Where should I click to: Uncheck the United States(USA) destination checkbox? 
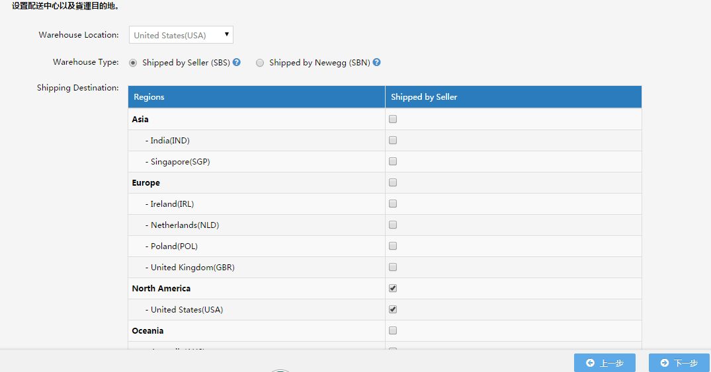point(393,310)
